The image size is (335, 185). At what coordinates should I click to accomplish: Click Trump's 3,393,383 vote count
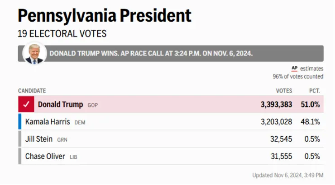(x=276, y=104)
